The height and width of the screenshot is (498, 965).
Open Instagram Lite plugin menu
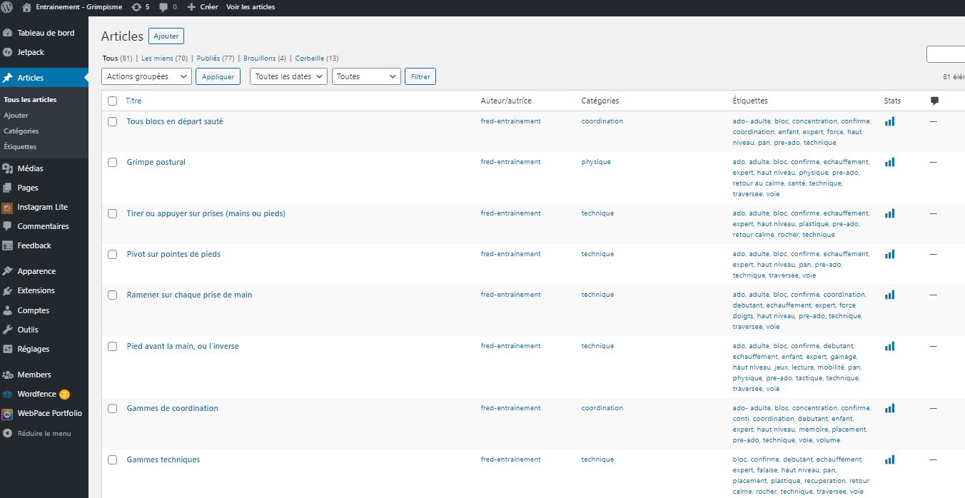[42, 207]
